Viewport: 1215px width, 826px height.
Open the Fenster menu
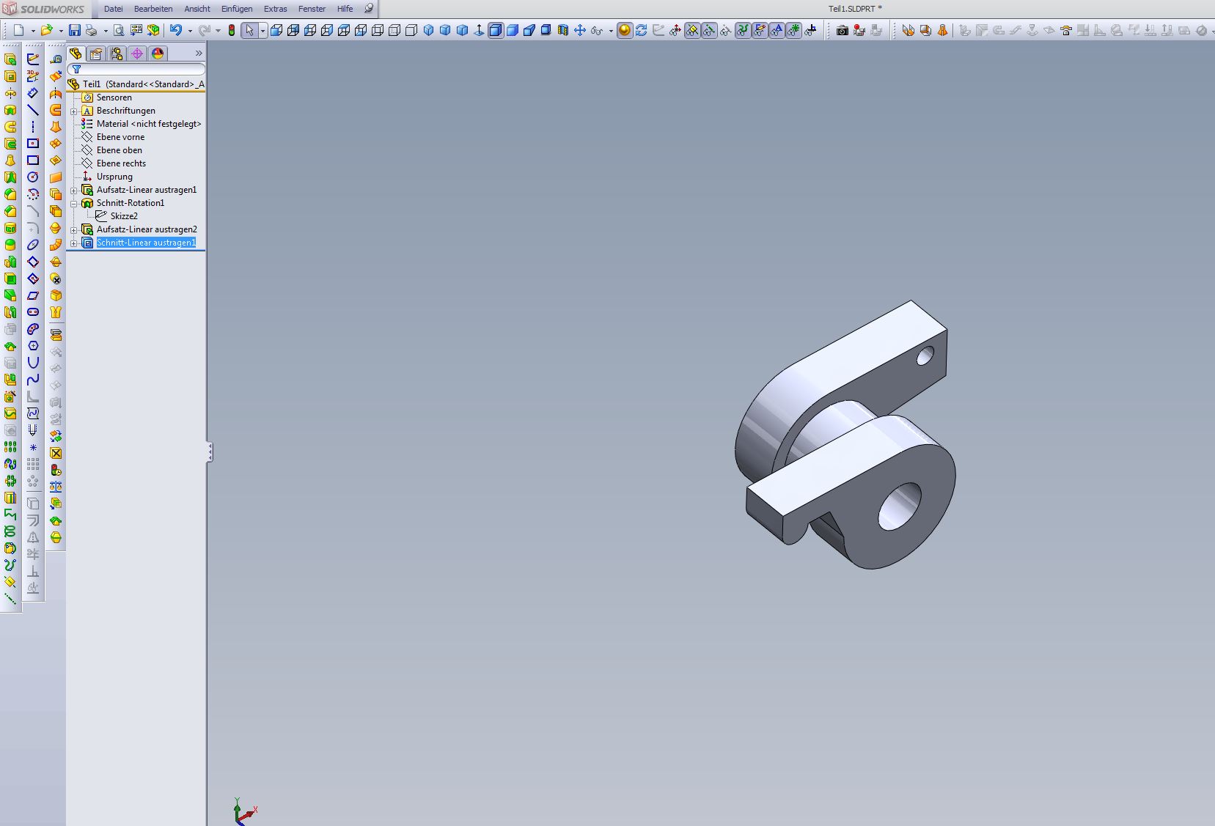[312, 9]
